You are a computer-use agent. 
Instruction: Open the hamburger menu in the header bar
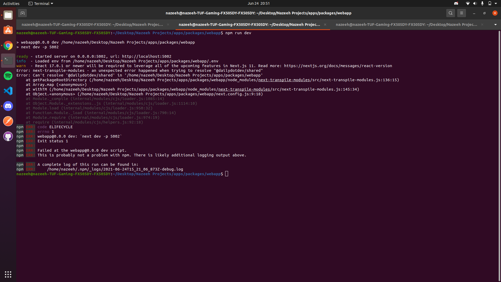coord(461,13)
